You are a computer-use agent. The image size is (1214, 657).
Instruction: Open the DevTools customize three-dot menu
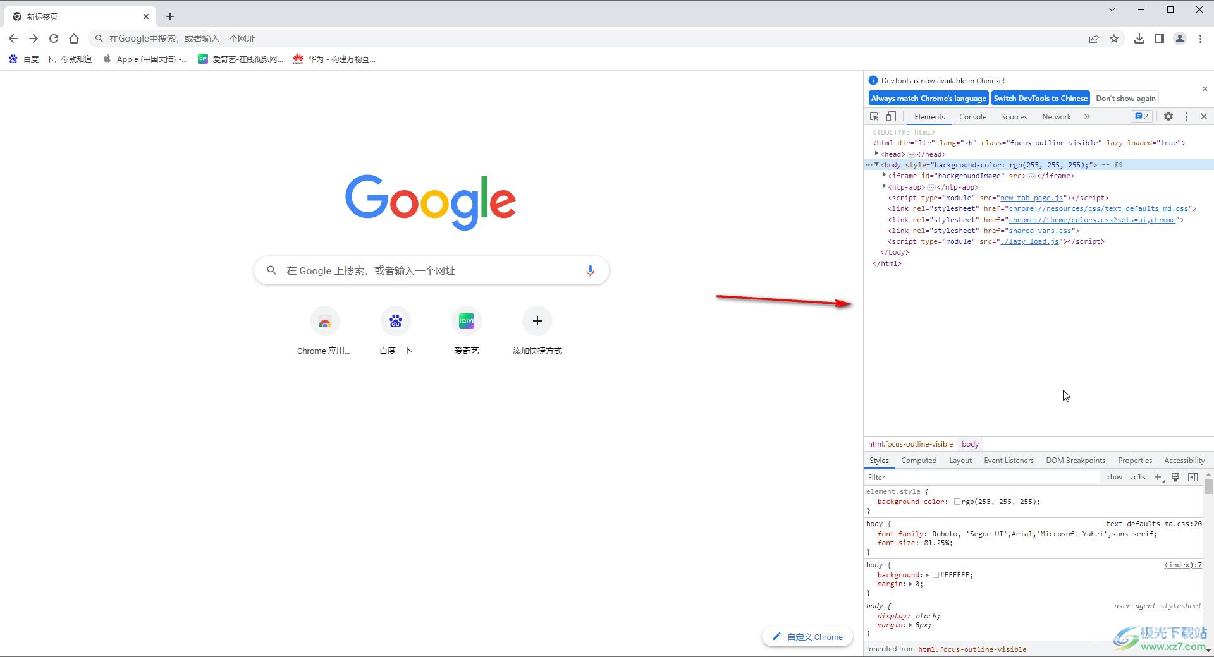[x=1186, y=117]
